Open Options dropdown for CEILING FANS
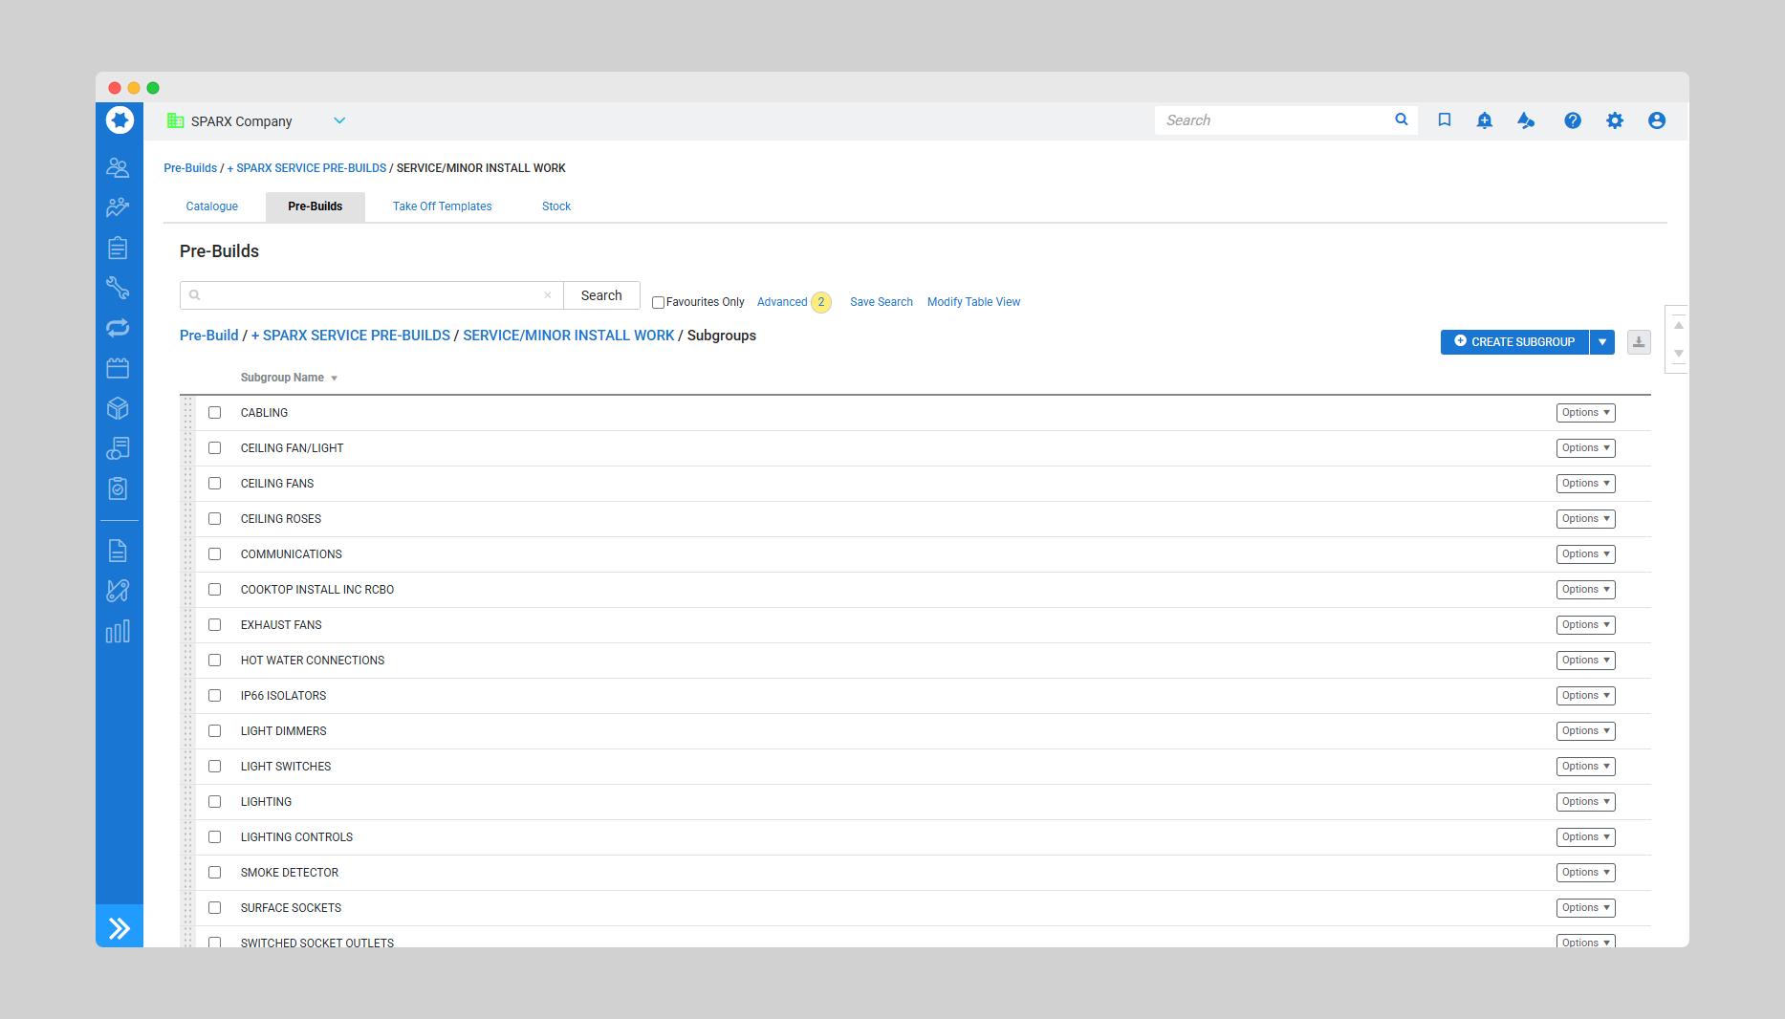 (1585, 484)
